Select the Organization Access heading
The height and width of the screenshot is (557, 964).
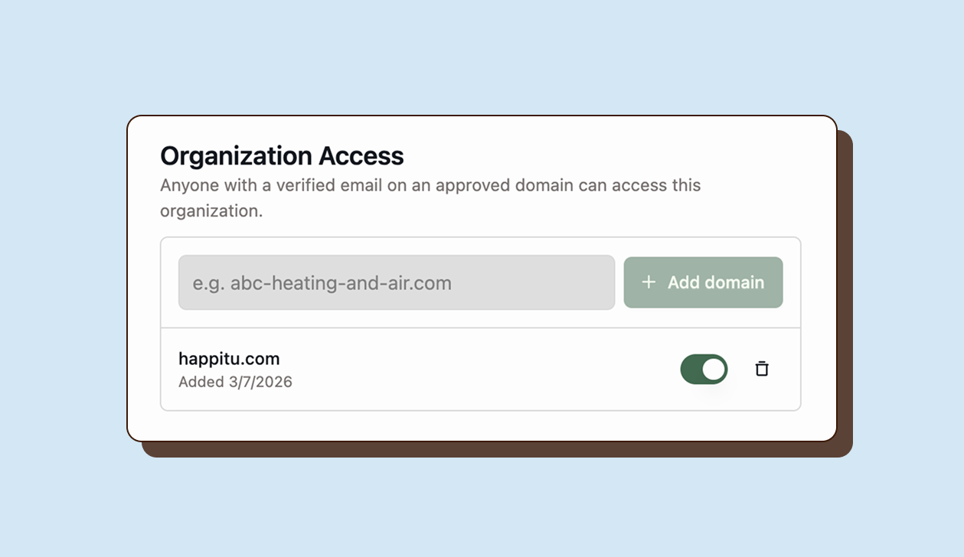coord(282,155)
